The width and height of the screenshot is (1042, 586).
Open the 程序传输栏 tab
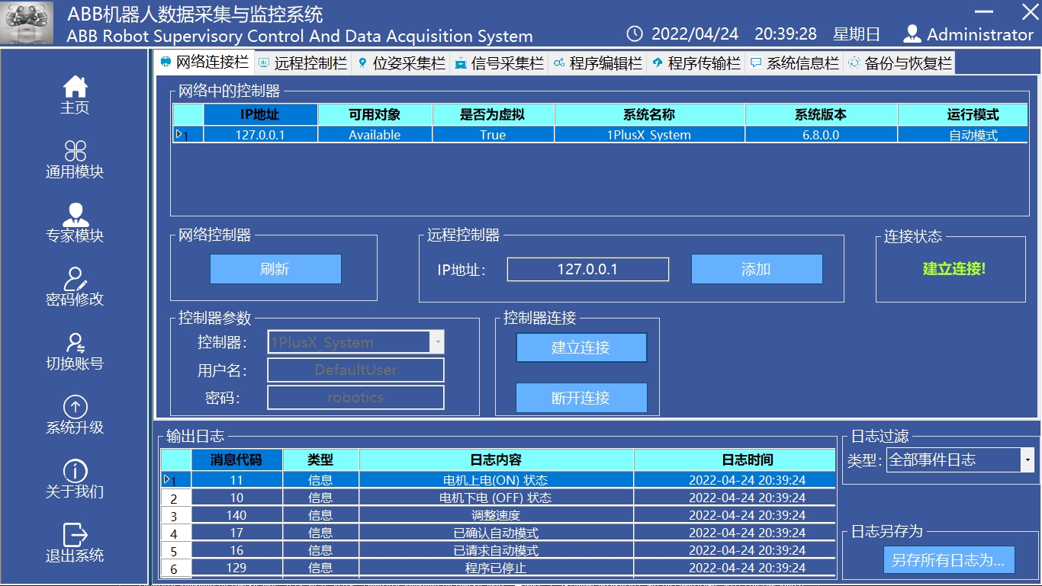(x=696, y=63)
